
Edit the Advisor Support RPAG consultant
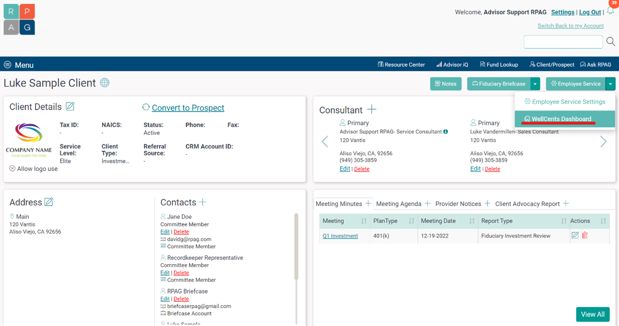[345, 169]
